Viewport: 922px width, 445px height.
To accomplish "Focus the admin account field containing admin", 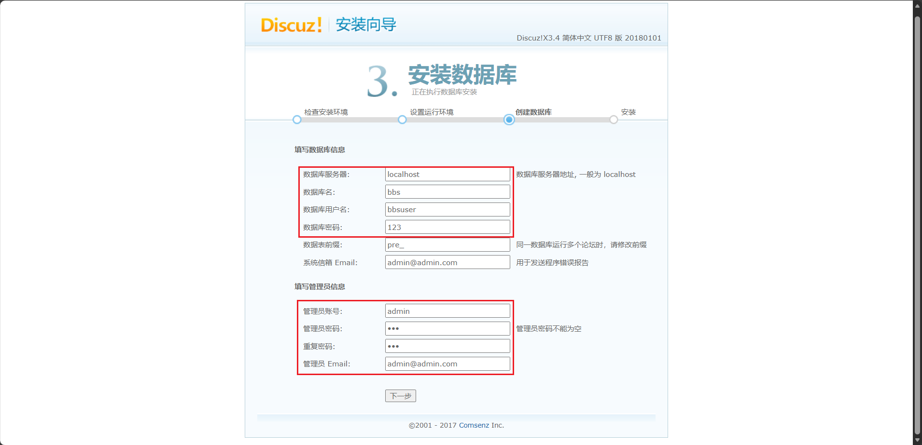I will (447, 311).
